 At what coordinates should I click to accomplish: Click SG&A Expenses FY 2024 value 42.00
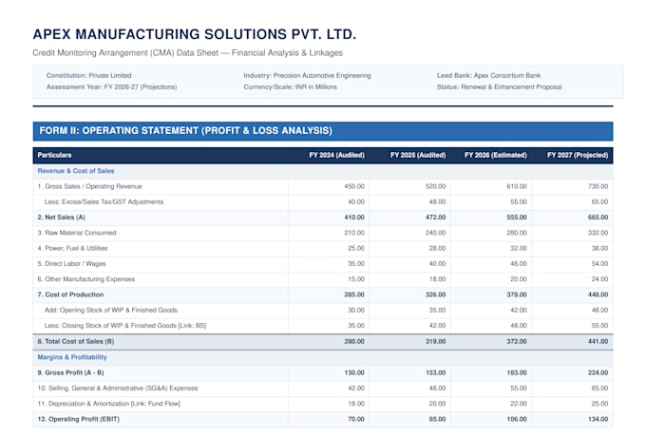[356, 388]
